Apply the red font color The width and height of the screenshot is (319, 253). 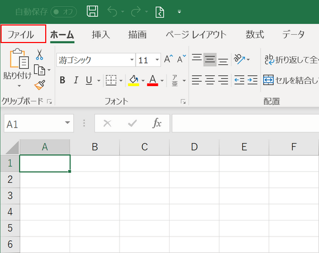(x=153, y=81)
